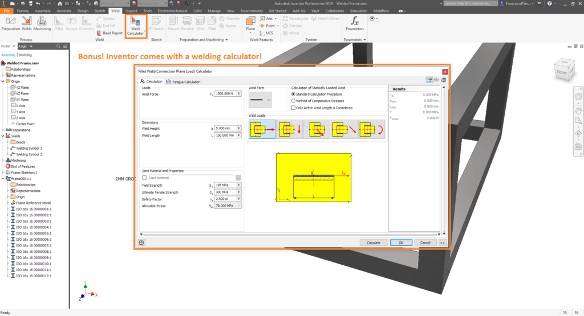Click the UCS work feature tool
The width and height of the screenshot is (584, 316).
(266, 33)
